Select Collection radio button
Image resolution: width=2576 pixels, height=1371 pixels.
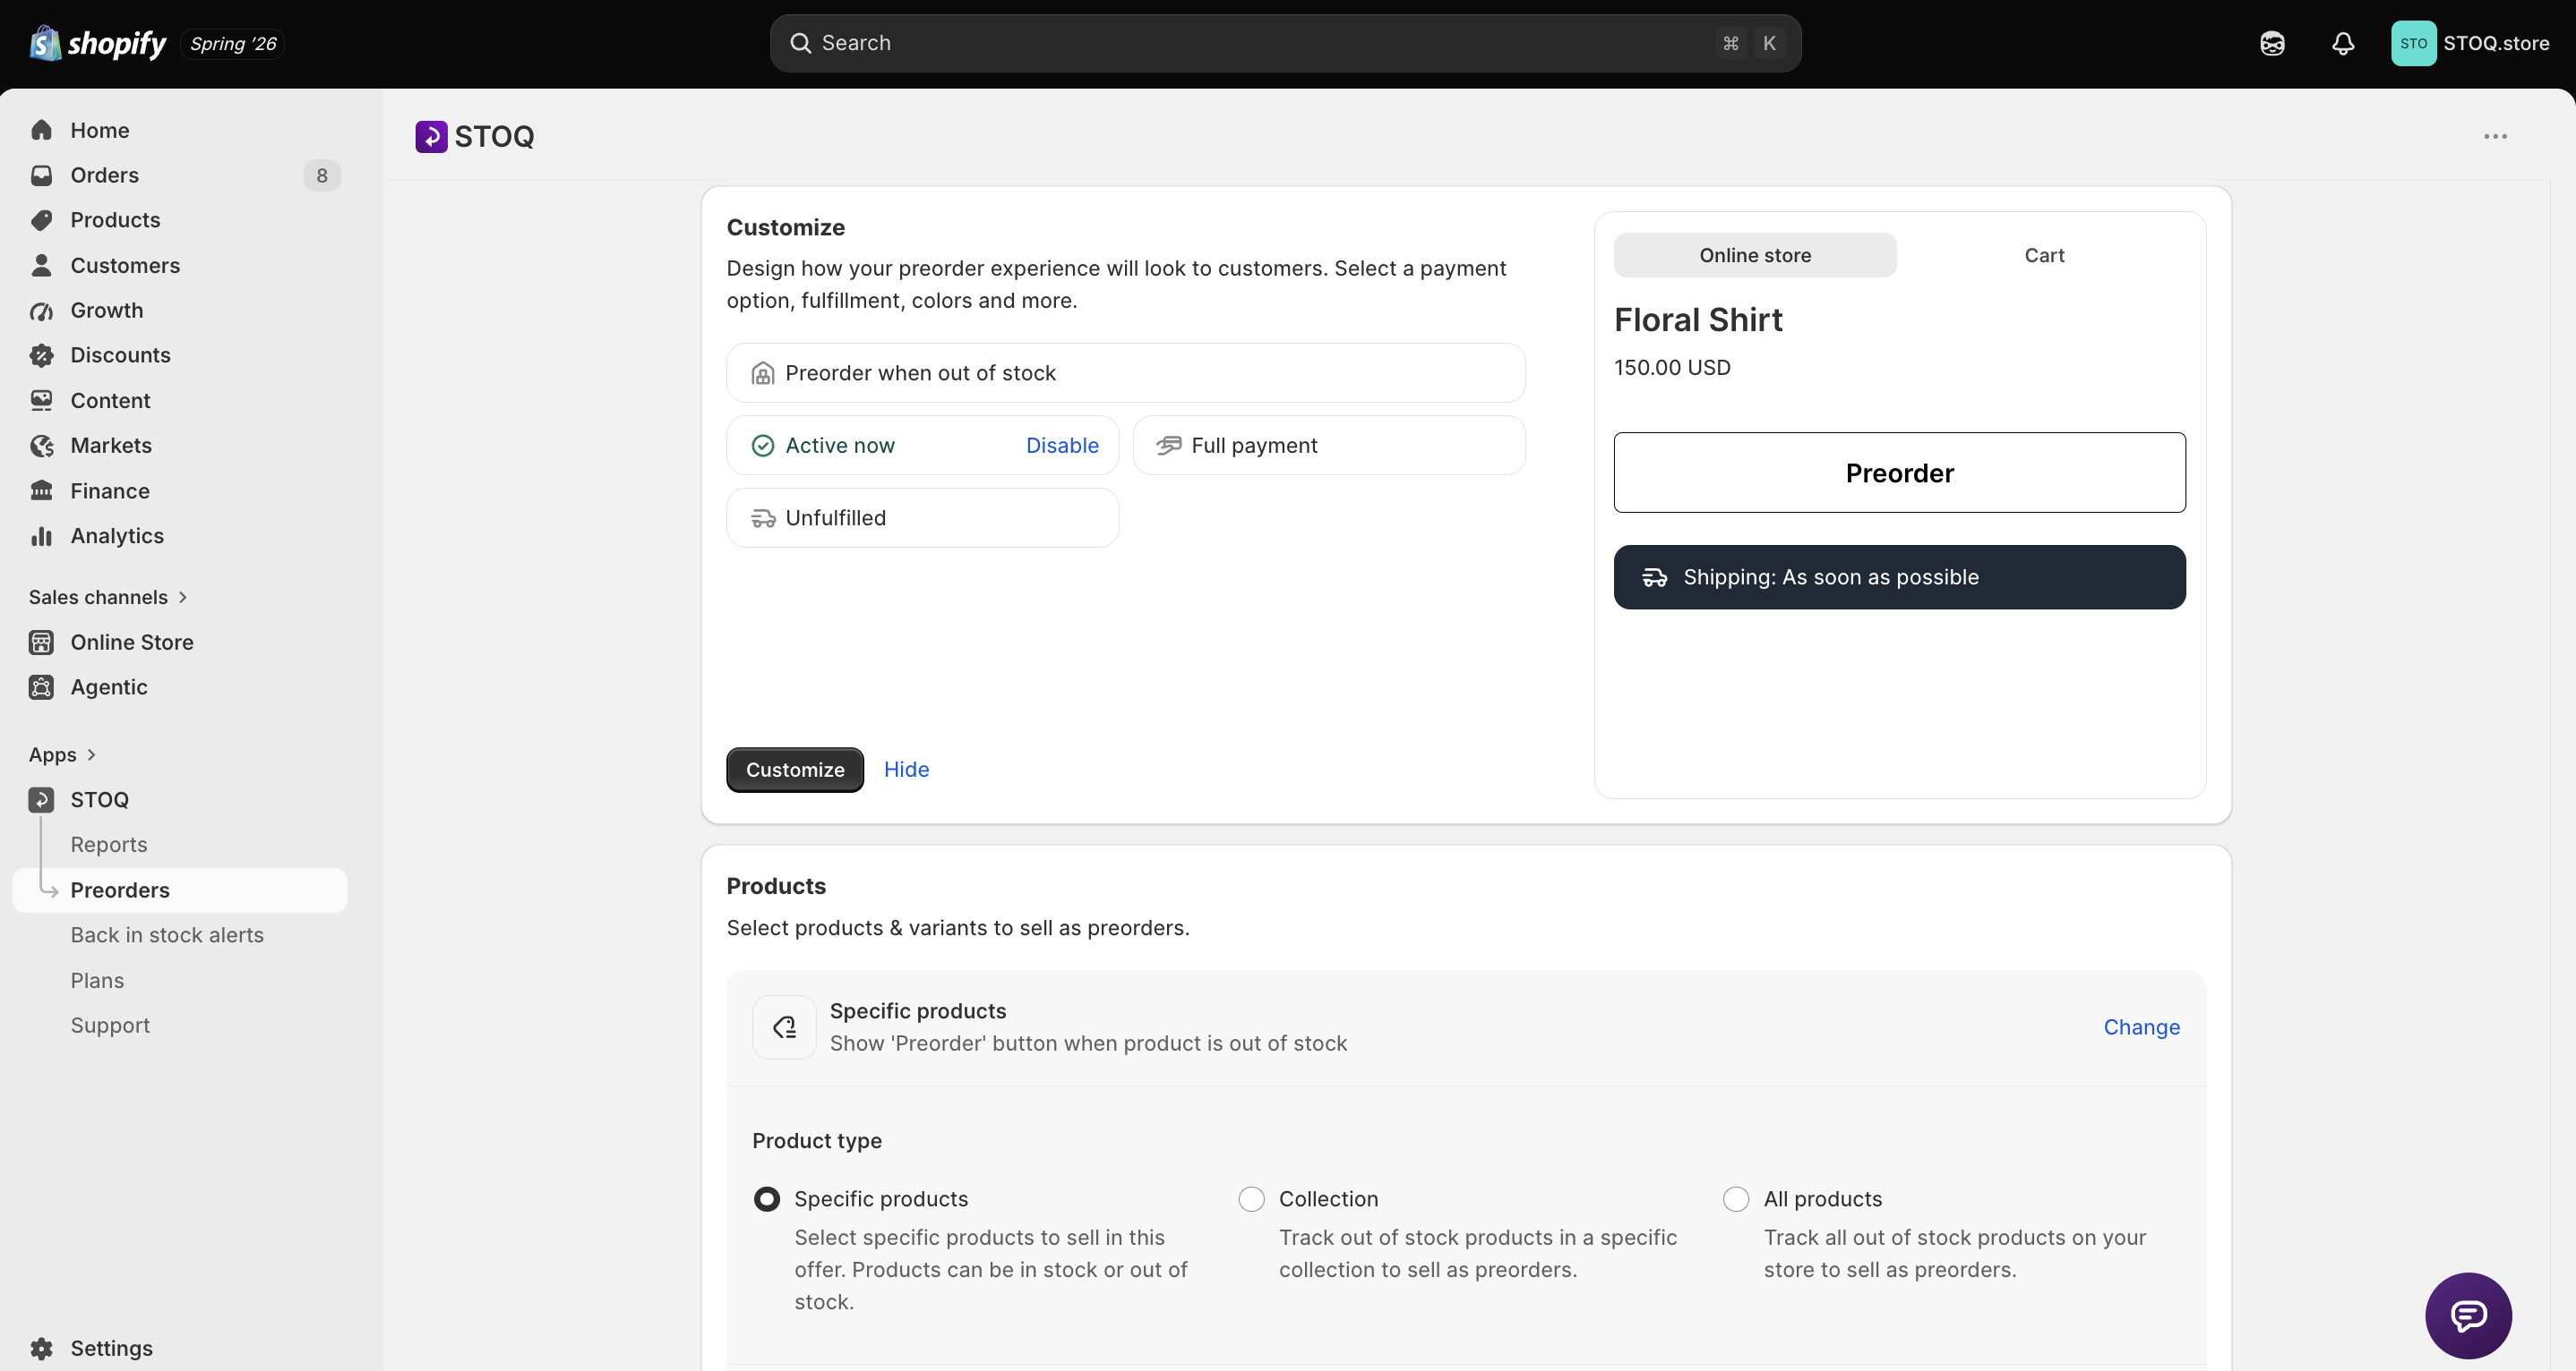pos(1251,1199)
